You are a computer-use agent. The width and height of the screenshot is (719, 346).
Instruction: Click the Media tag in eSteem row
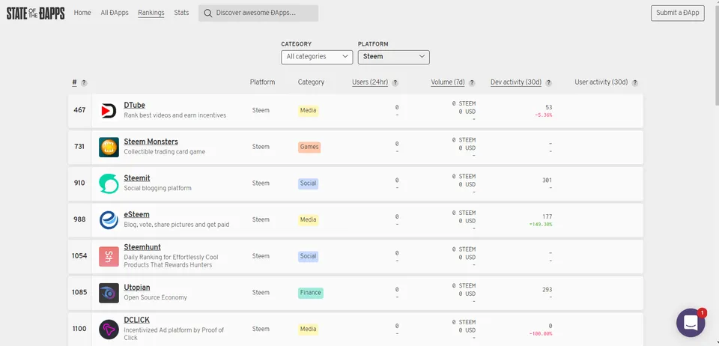(x=308, y=220)
